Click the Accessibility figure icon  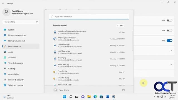(x=5, y=74)
